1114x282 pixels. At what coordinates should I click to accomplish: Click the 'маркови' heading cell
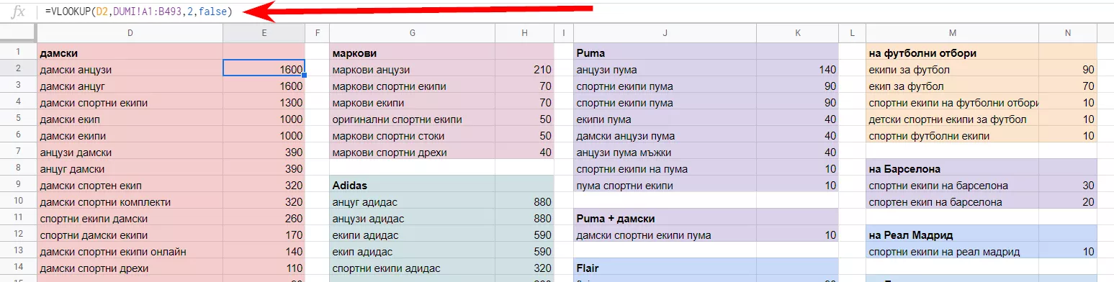tap(412, 53)
